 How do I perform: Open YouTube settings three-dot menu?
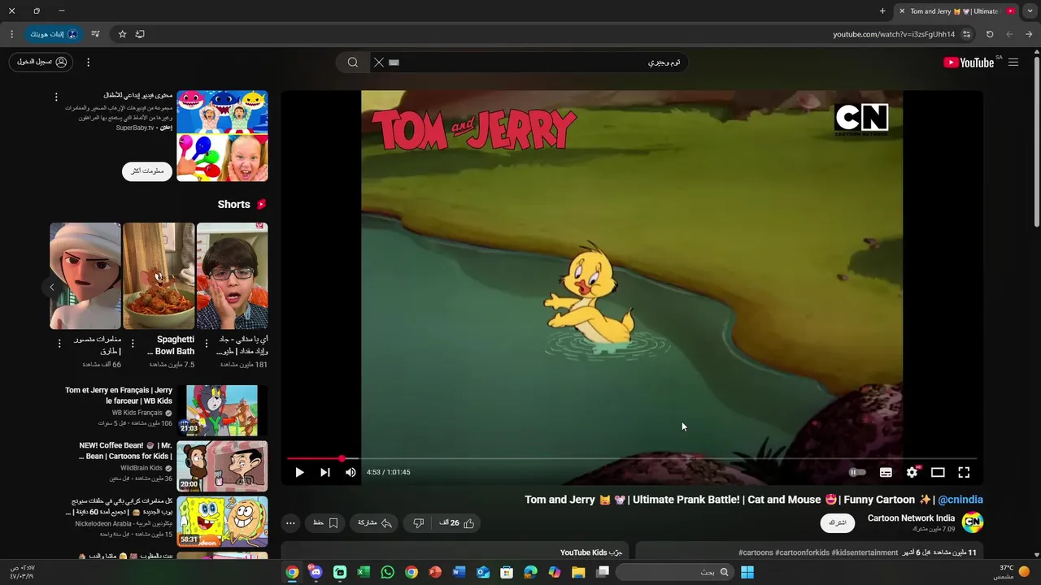click(88, 63)
